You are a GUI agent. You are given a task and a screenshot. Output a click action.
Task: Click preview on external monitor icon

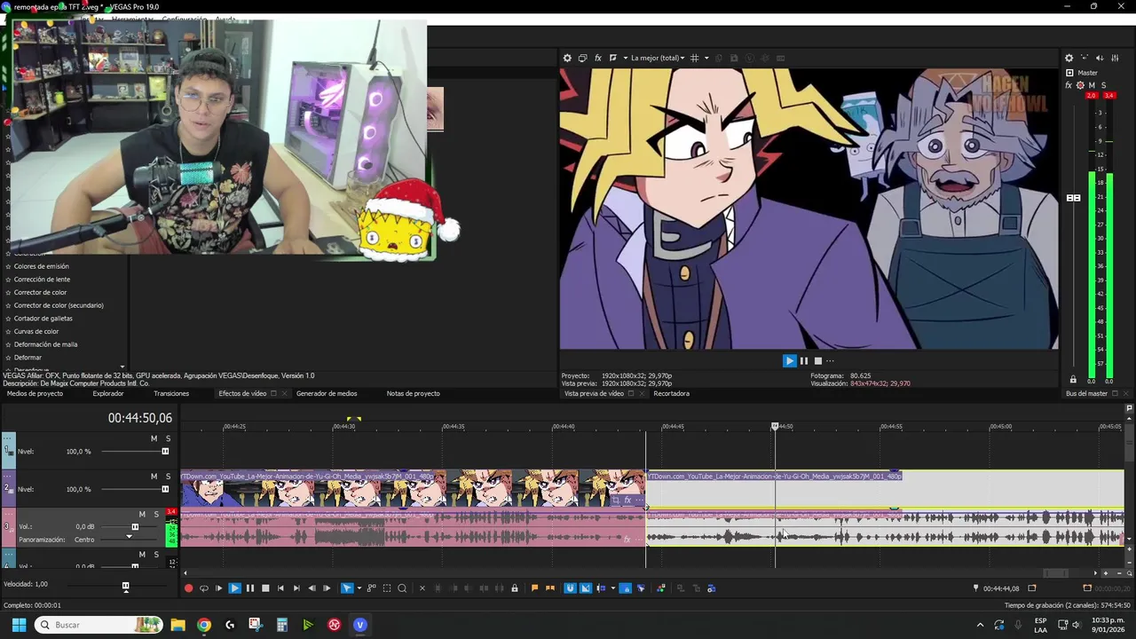[x=582, y=58]
